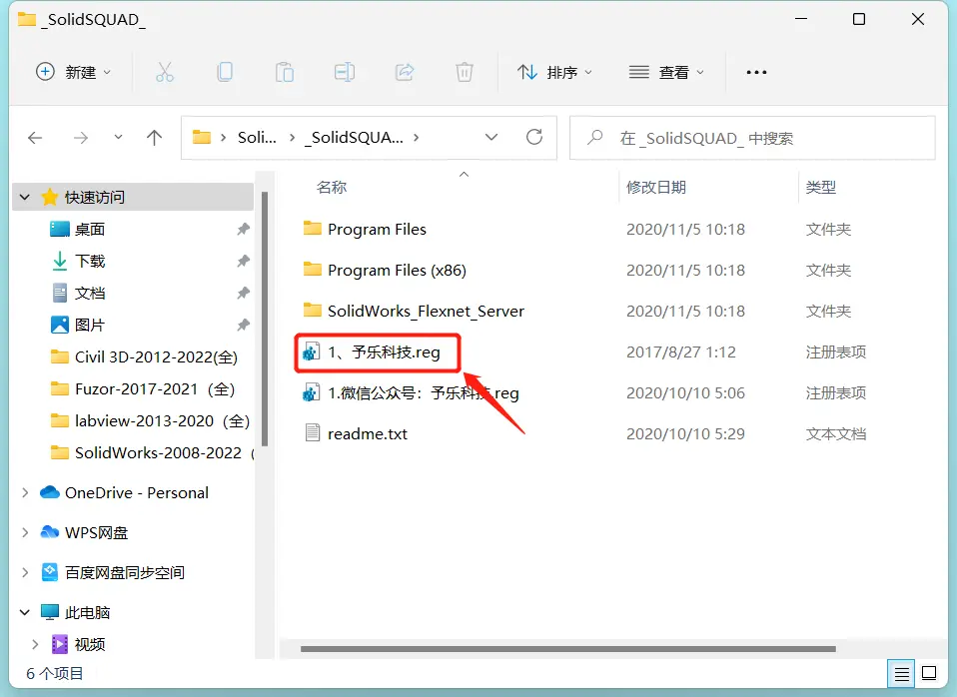Sort by 名称 column header
The image size is (957, 697).
click(332, 187)
